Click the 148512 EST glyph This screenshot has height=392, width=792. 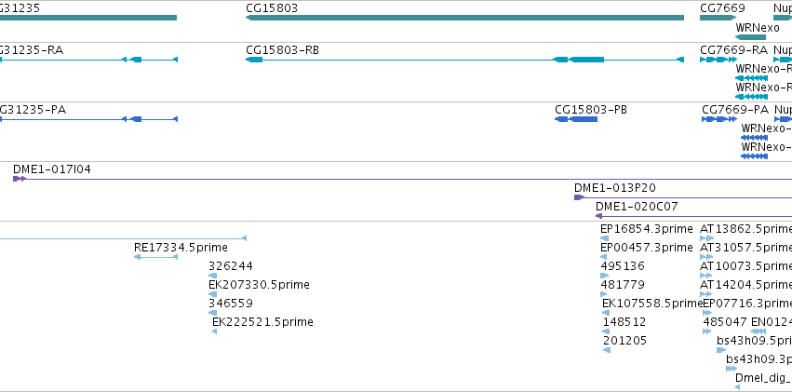point(607,331)
